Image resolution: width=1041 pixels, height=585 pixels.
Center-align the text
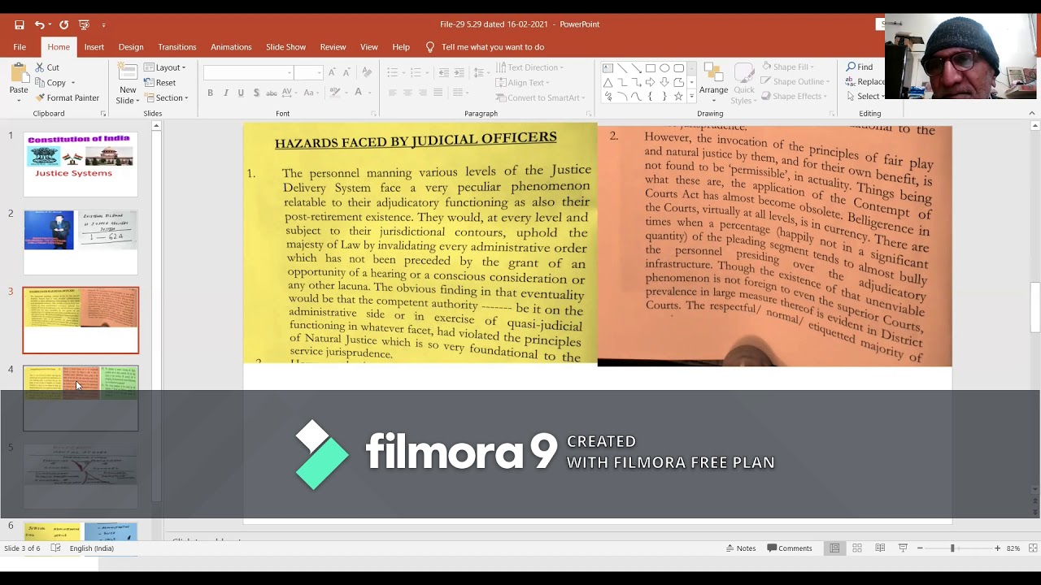click(x=407, y=93)
